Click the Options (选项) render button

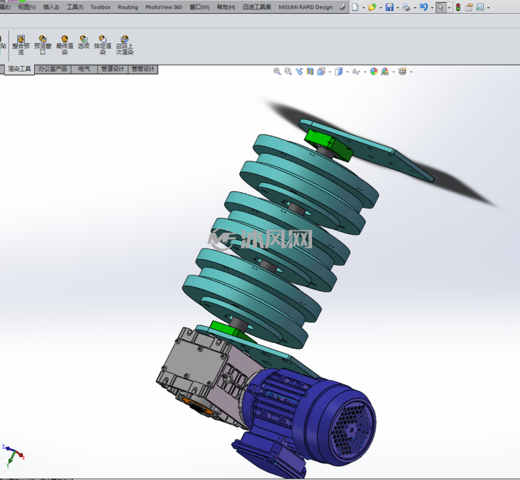(84, 42)
